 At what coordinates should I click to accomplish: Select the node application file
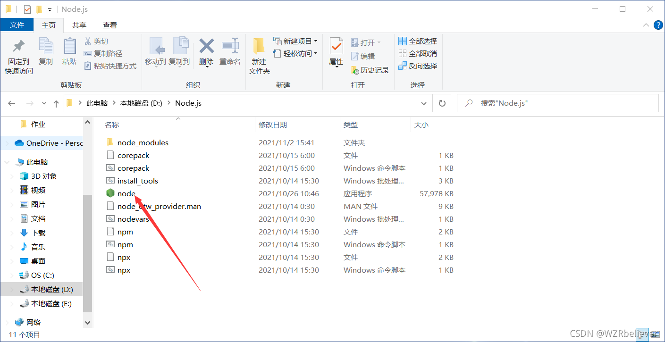coord(126,194)
